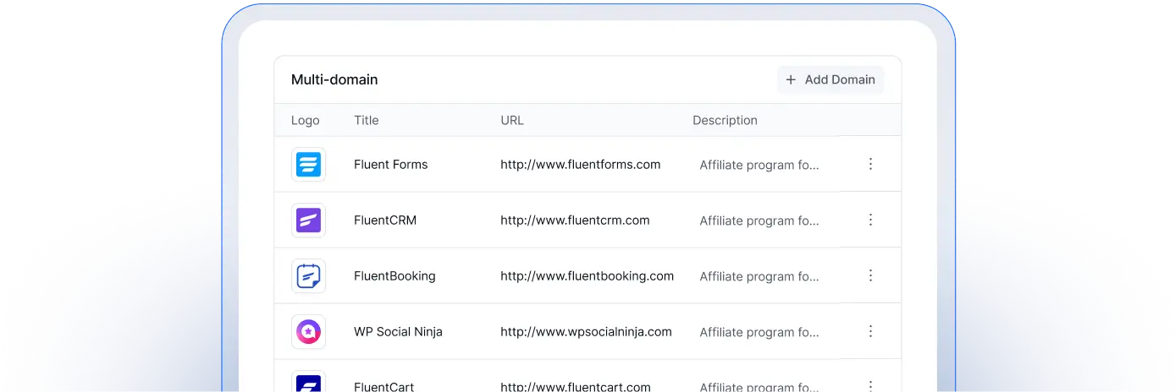Click the FluentBooking logo icon
Image resolution: width=1175 pixels, height=392 pixels.
point(308,275)
